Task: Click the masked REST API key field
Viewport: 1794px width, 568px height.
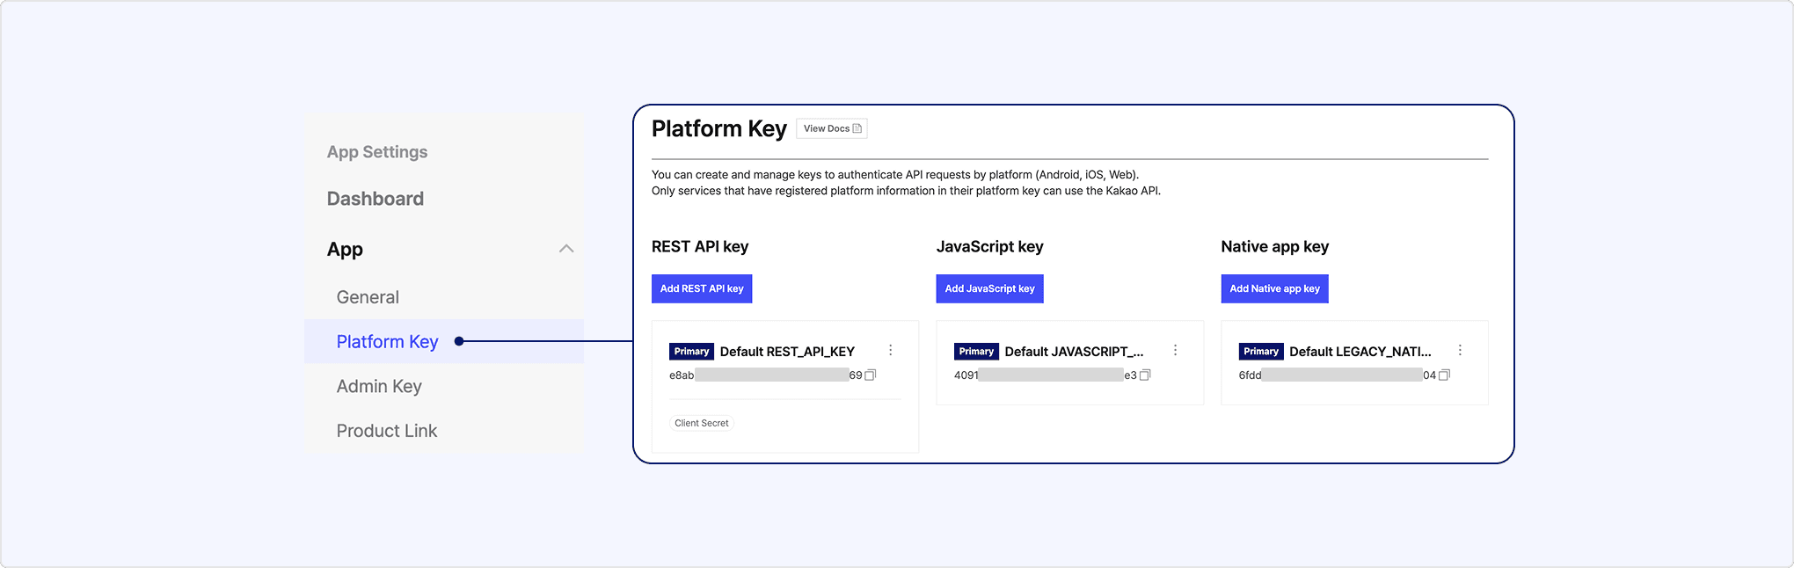Action: click(771, 375)
